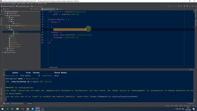
Task: Open Chrome from the taskbar
Action: click(27, 109)
